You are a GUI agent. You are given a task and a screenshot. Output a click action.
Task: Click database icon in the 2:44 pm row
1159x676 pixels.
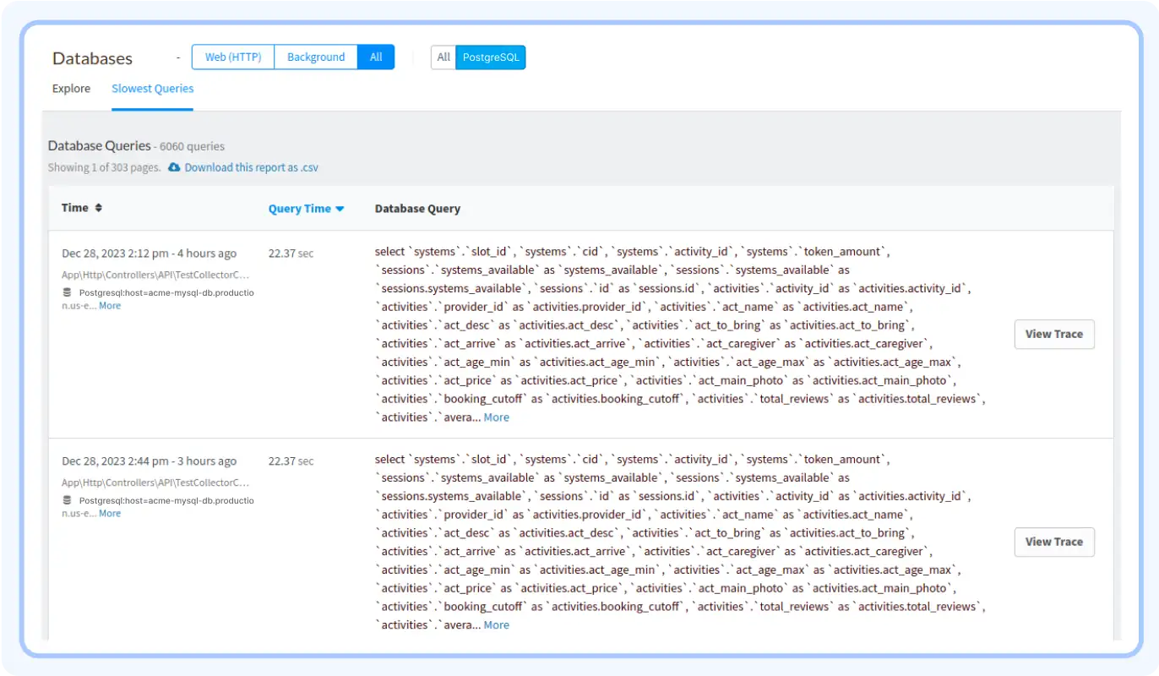67,500
